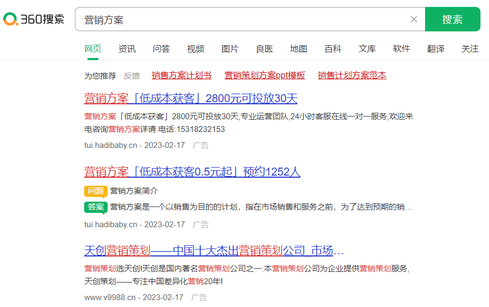
Task: Open the 销售方案计划书 suggested link
Action: tap(181, 76)
